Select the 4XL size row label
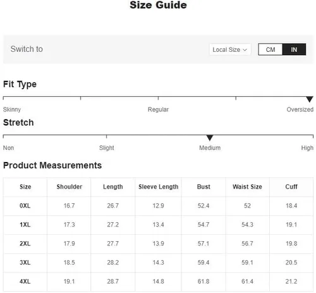The height and width of the screenshot is (293, 316). (25, 282)
